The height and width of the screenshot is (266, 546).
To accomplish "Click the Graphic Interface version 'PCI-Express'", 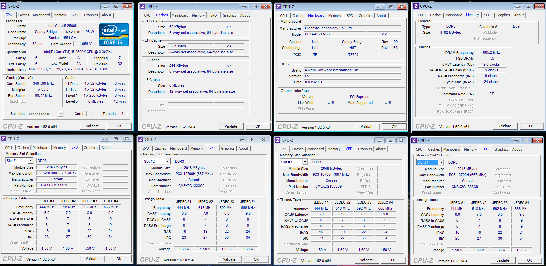I will coord(359,97).
